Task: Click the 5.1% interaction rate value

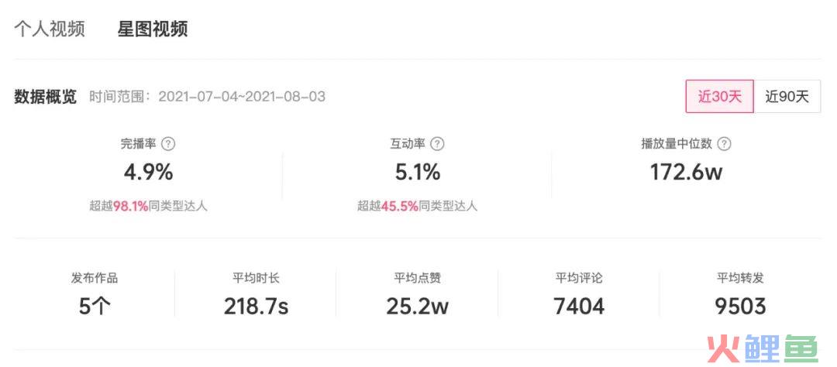Action: click(418, 173)
